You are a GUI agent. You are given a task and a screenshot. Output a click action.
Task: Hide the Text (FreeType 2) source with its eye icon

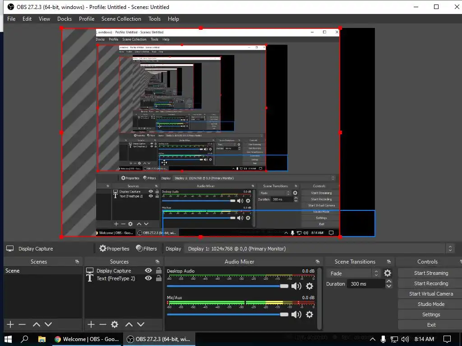[148, 278]
